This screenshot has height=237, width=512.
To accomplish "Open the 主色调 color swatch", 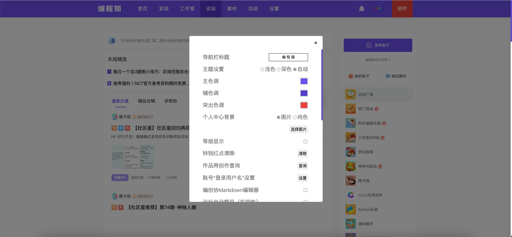I will (304, 81).
